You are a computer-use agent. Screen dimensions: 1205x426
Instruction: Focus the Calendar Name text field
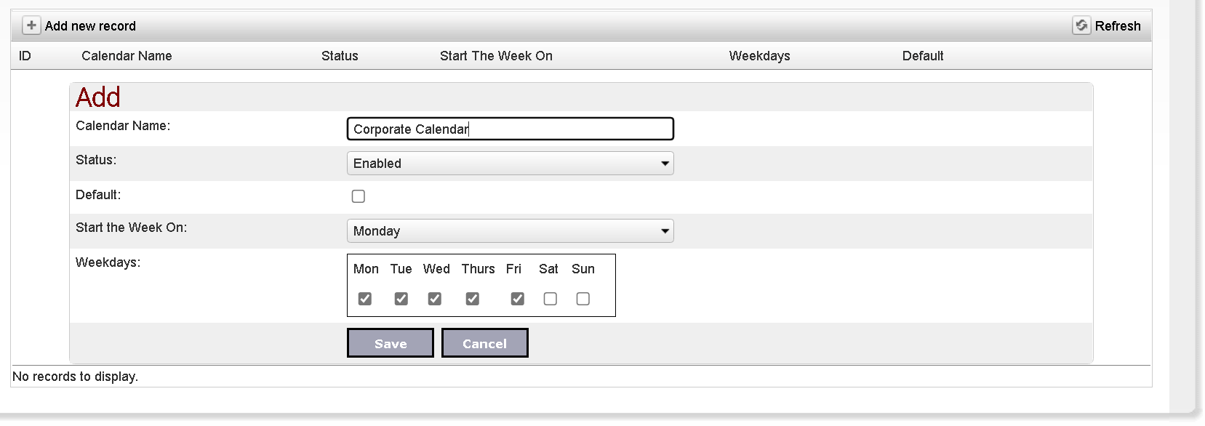[x=511, y=129]
